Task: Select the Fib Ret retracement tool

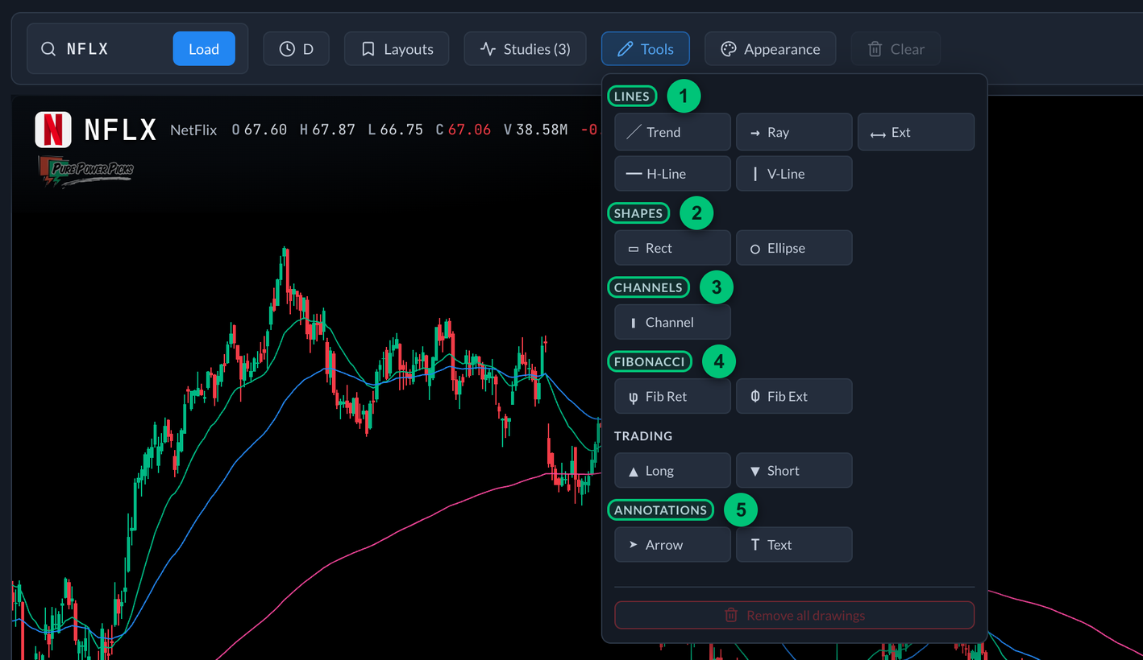Action: click(672, 396)
